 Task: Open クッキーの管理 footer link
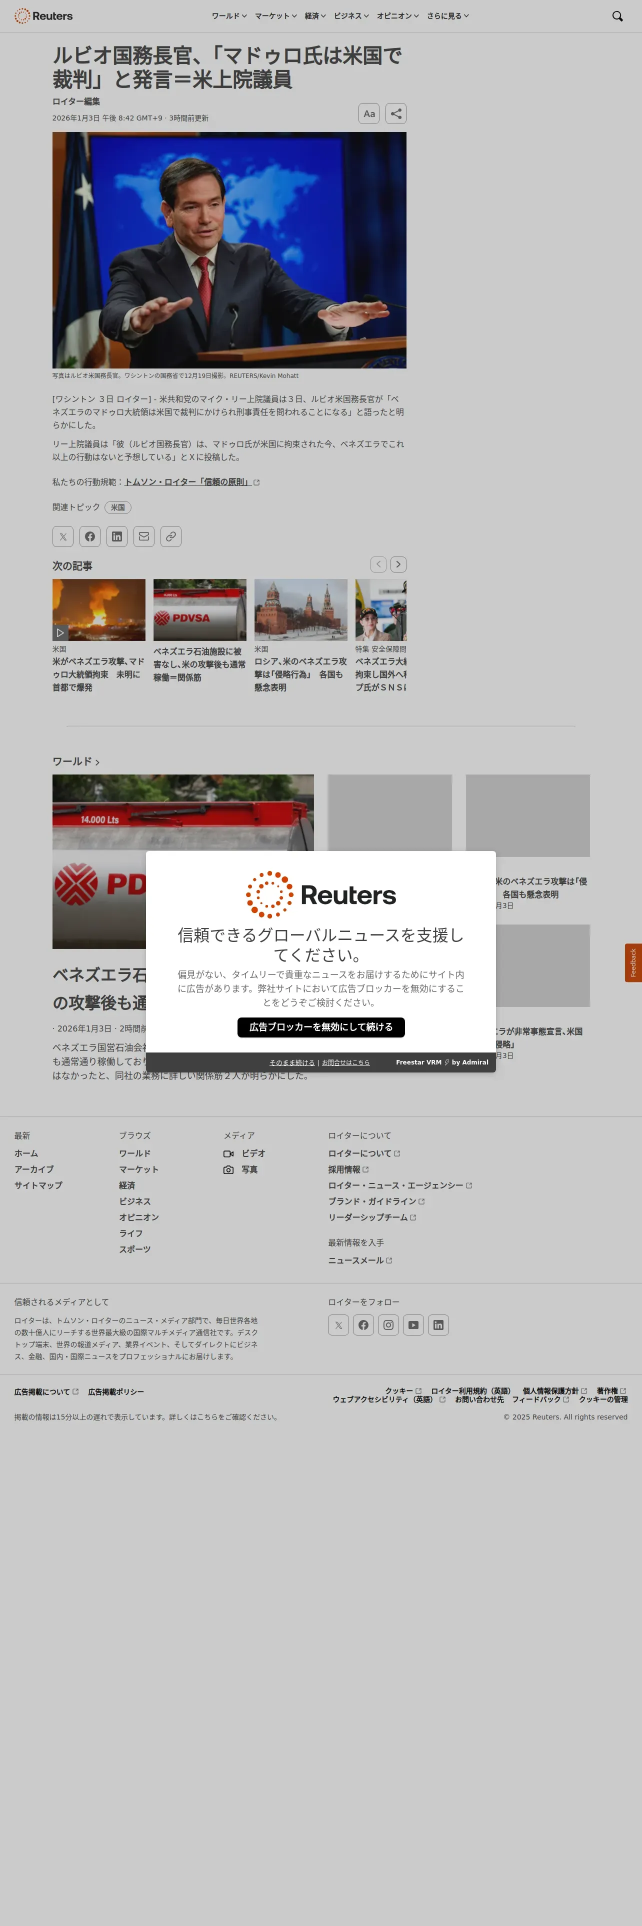[603, 1399]
